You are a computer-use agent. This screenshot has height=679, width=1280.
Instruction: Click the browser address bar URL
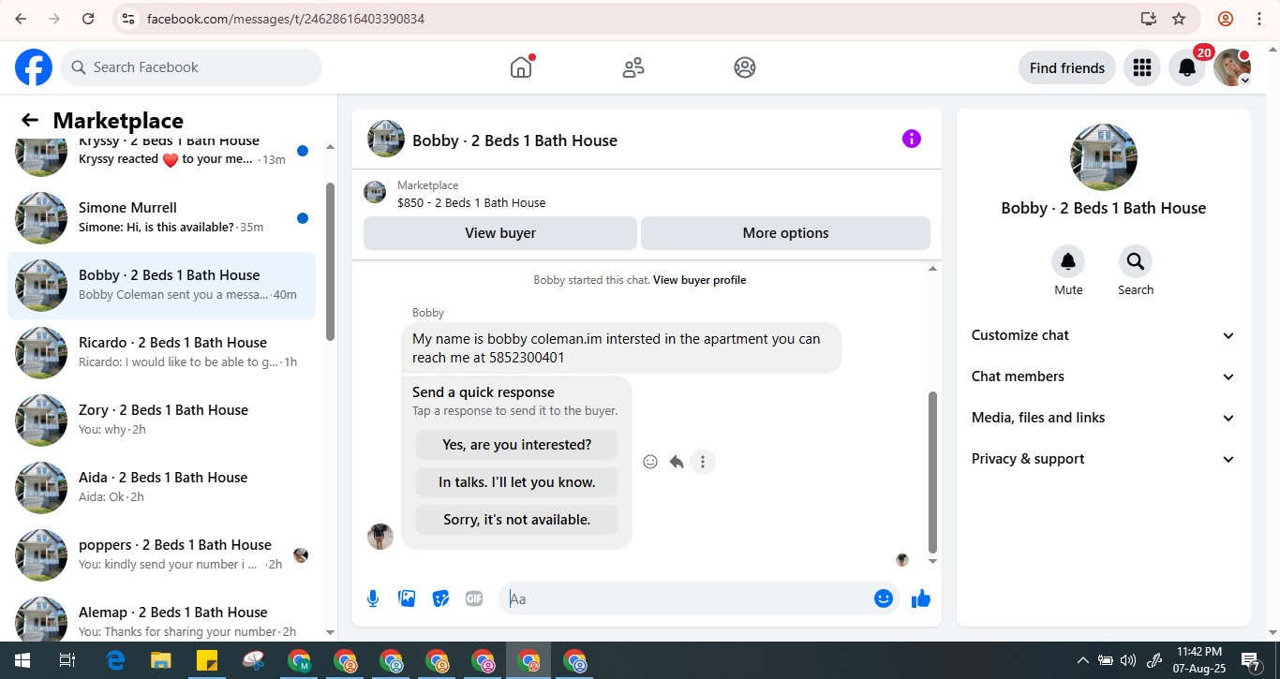click(x=286, y=19)
